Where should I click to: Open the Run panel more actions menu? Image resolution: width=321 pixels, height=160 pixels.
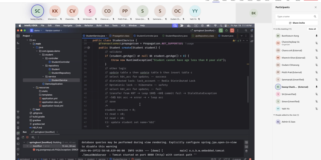38,137
